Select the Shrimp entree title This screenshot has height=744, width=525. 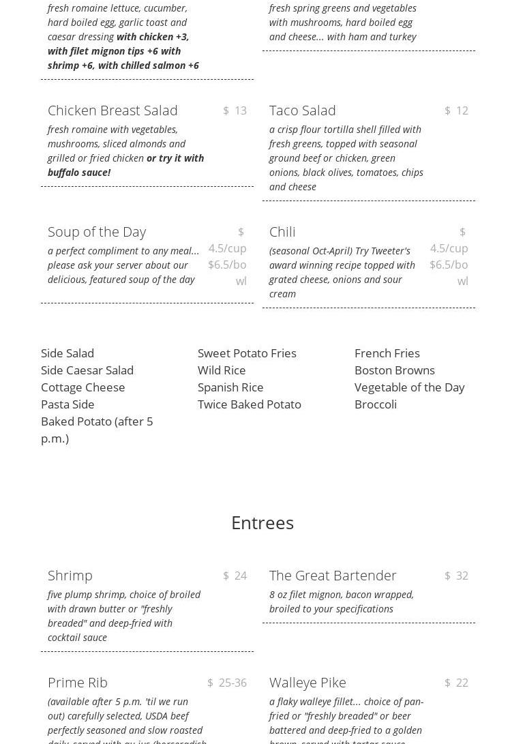[x=70, y=576]
